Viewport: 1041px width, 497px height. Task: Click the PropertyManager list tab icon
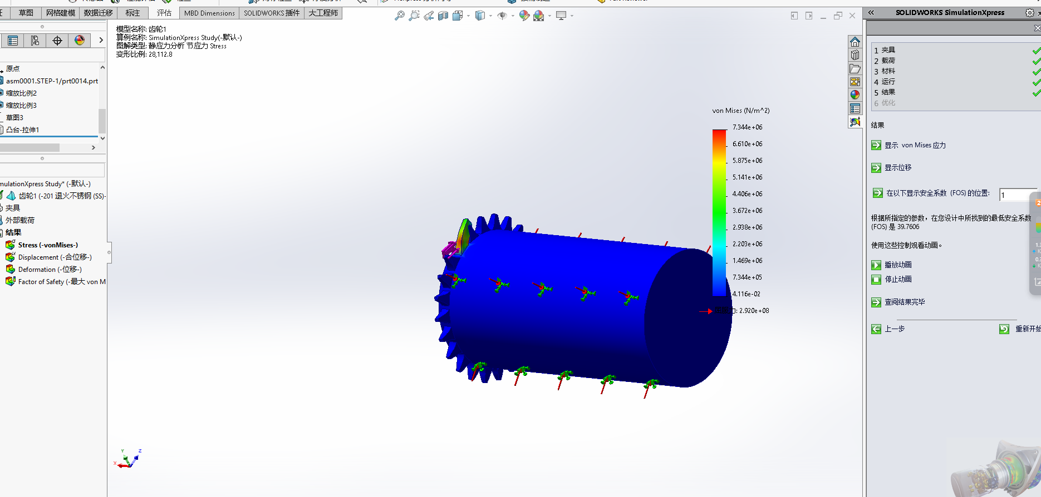point(13,41)
